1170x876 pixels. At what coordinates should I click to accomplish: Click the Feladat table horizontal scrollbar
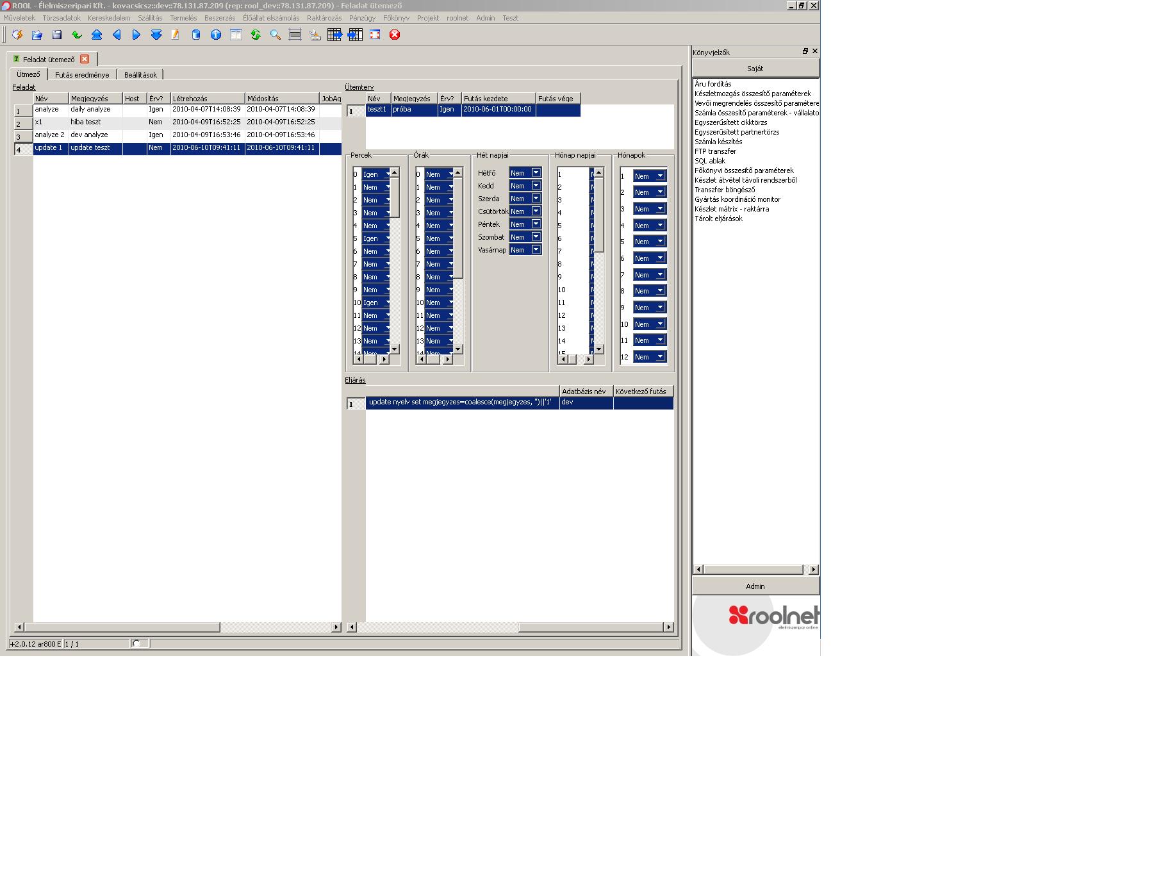click(x=122, y=627)
